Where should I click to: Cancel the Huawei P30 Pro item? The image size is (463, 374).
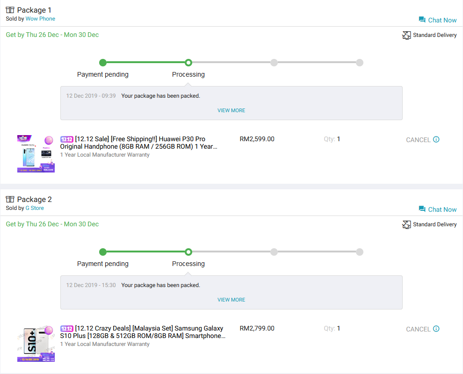click(418, 140)
